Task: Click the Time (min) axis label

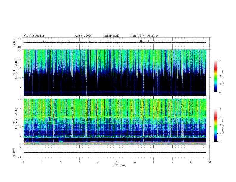Action: pos(119,165)
